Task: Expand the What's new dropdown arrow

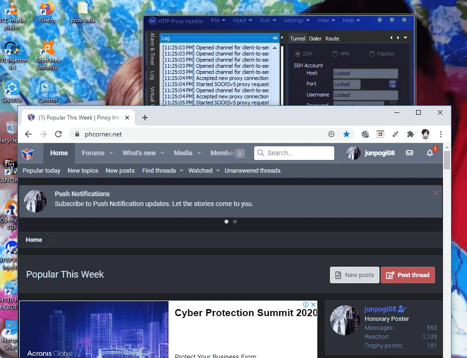Action: tap(162, 153)
